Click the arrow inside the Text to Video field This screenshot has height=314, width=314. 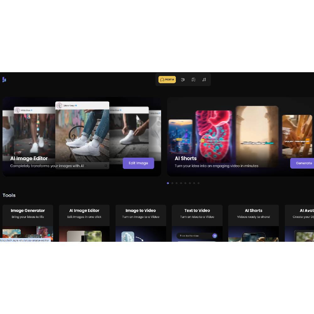[215, 235]
